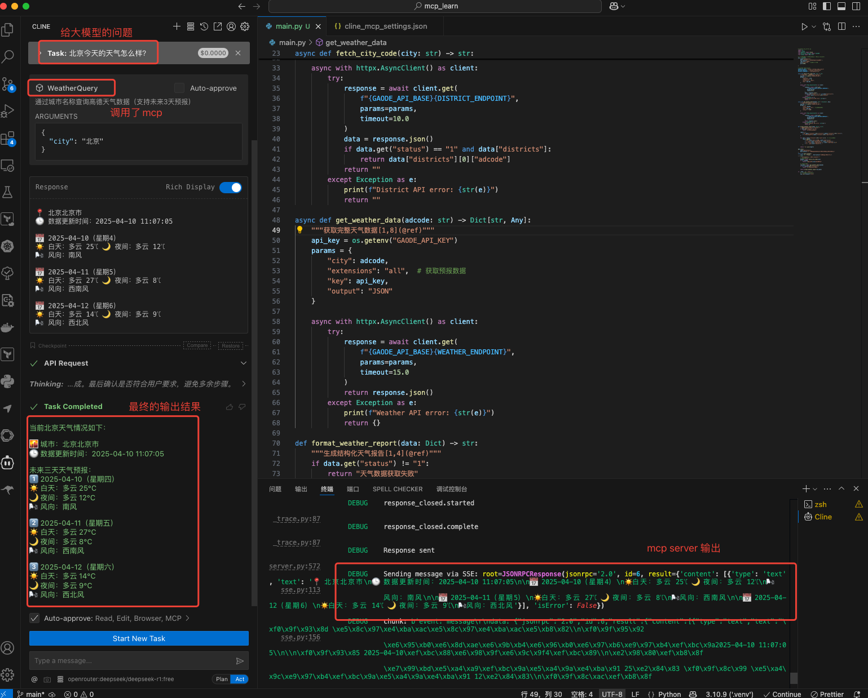Open Cline in editor pop-out icon
The height and width of the screenshot is (698, 868).
point(218,26)
